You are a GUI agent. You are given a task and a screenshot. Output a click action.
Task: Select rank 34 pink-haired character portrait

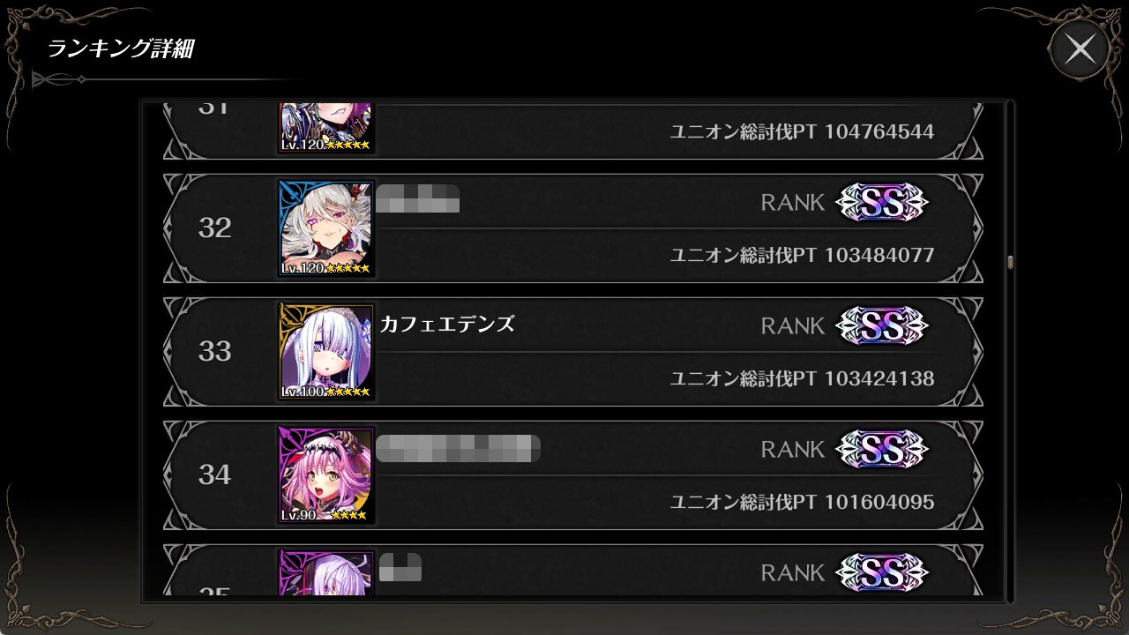tap(326, 475)
